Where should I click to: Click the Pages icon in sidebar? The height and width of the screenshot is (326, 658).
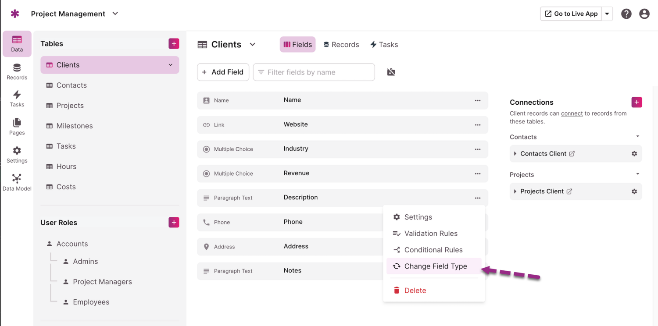(17, 126)
